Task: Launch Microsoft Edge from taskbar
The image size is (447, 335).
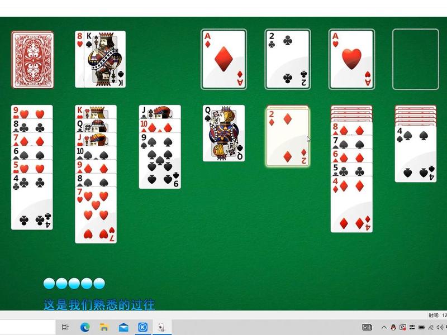Action: (85, 327)
